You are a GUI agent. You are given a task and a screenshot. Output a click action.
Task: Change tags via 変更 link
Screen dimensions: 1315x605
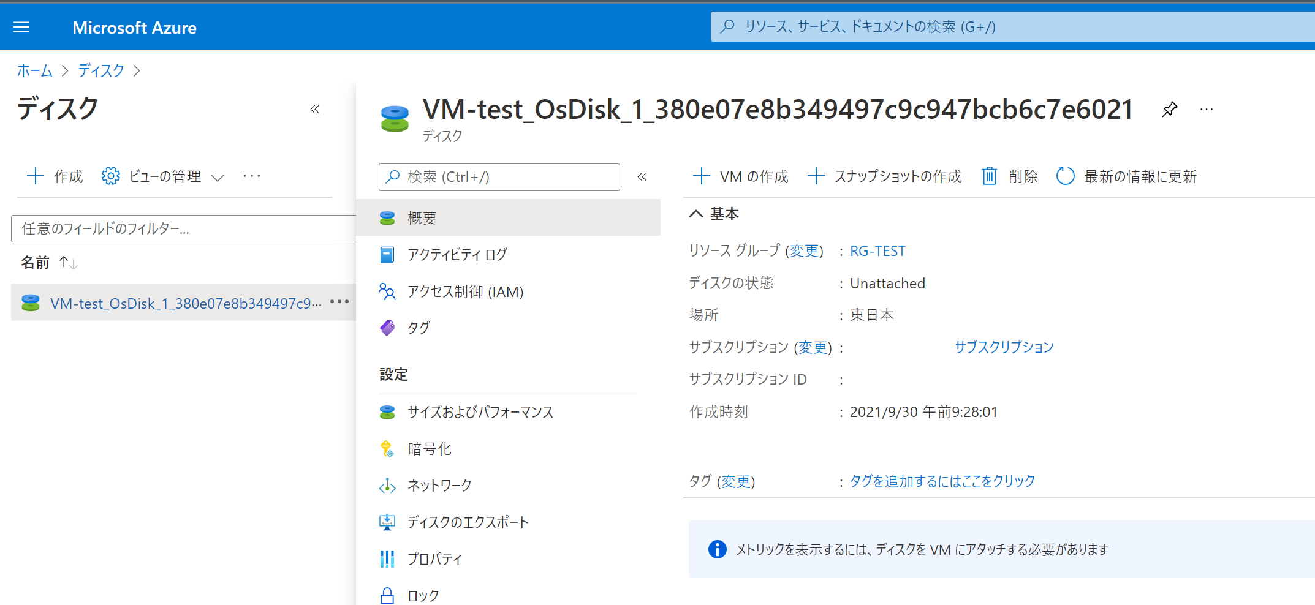tap(736, 482)
